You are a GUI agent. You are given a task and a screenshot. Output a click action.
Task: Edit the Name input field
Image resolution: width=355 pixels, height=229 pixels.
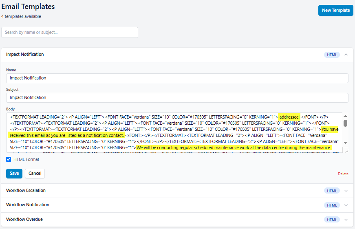tap(177, 78)
